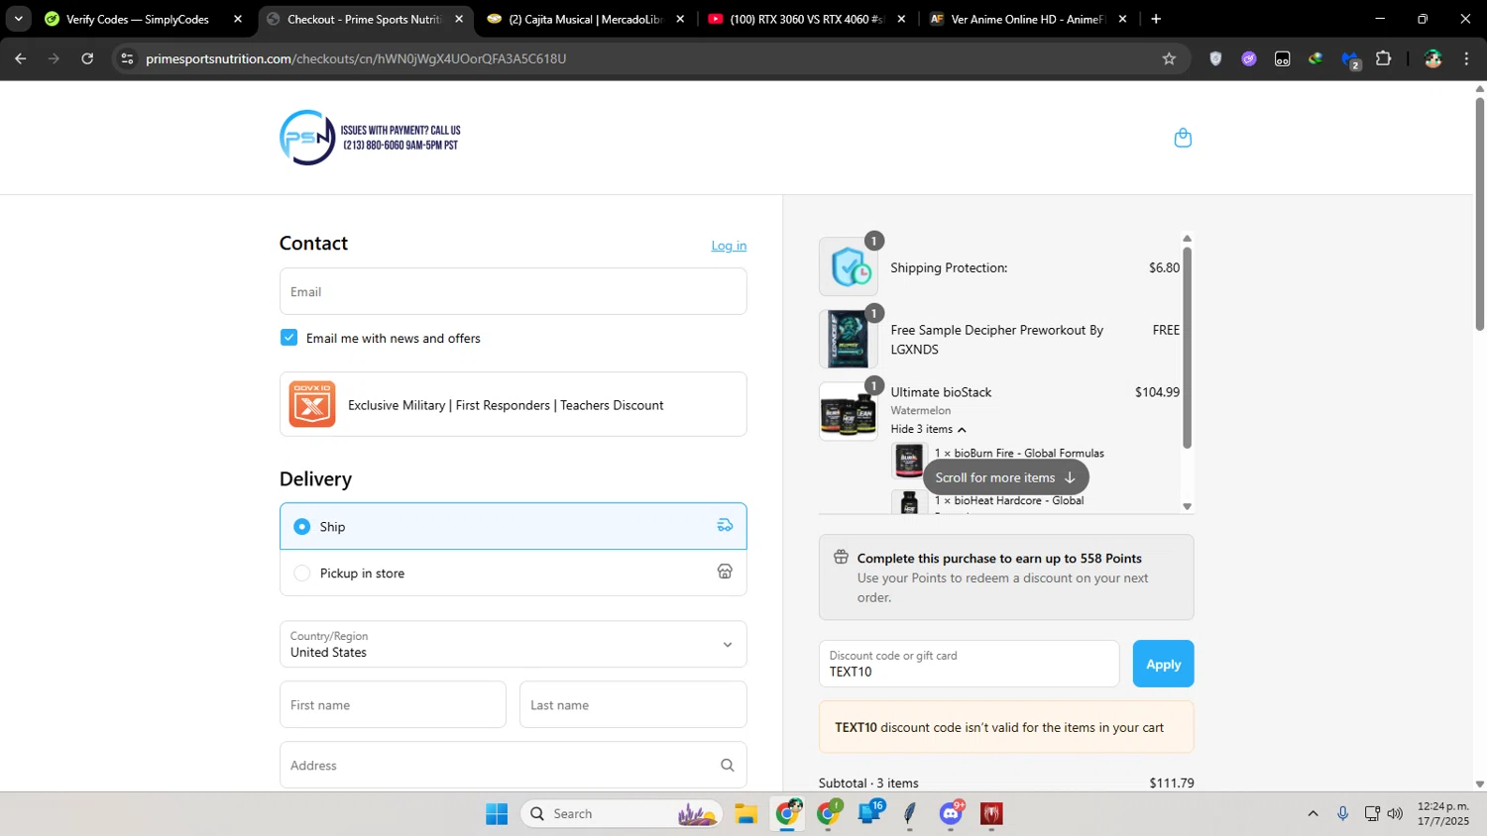The width and height of the screenshot is (1487, 836).
Task: Open Chrome three-dot menu
Action: tap(1466, 58)
